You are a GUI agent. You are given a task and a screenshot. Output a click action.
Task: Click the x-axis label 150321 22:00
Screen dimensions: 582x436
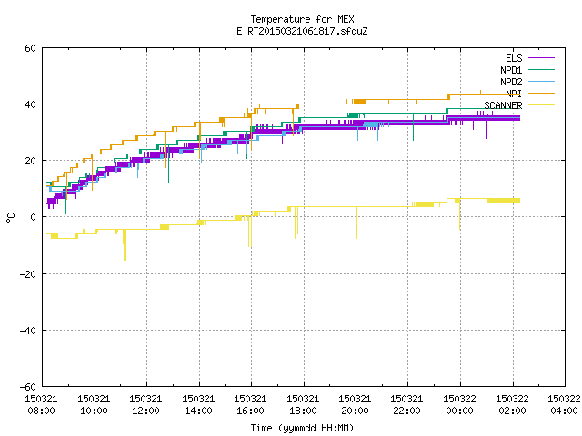(x=407, y=405)
